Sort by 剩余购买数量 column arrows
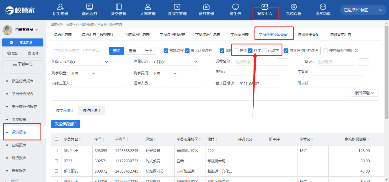Viewport: 389px width, 182px height. (x=368, y=140)
